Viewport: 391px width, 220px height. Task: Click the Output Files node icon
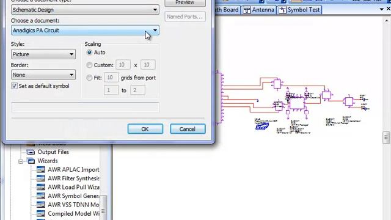tap(31, 152)
